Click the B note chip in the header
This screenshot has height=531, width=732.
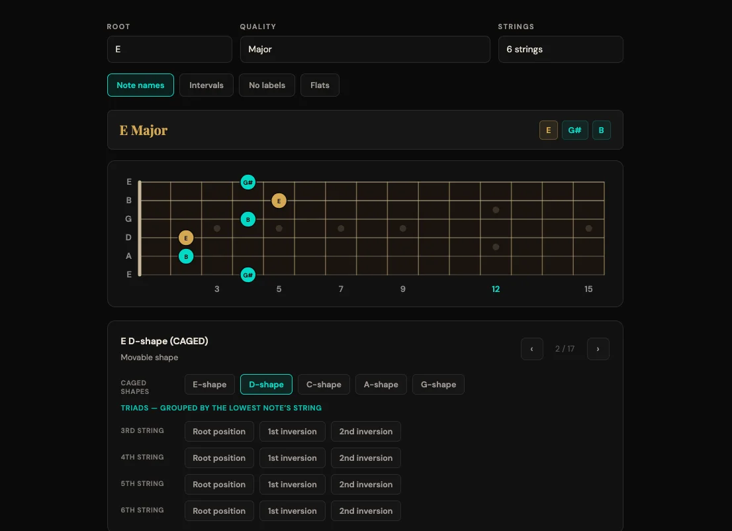pos(601,130)
